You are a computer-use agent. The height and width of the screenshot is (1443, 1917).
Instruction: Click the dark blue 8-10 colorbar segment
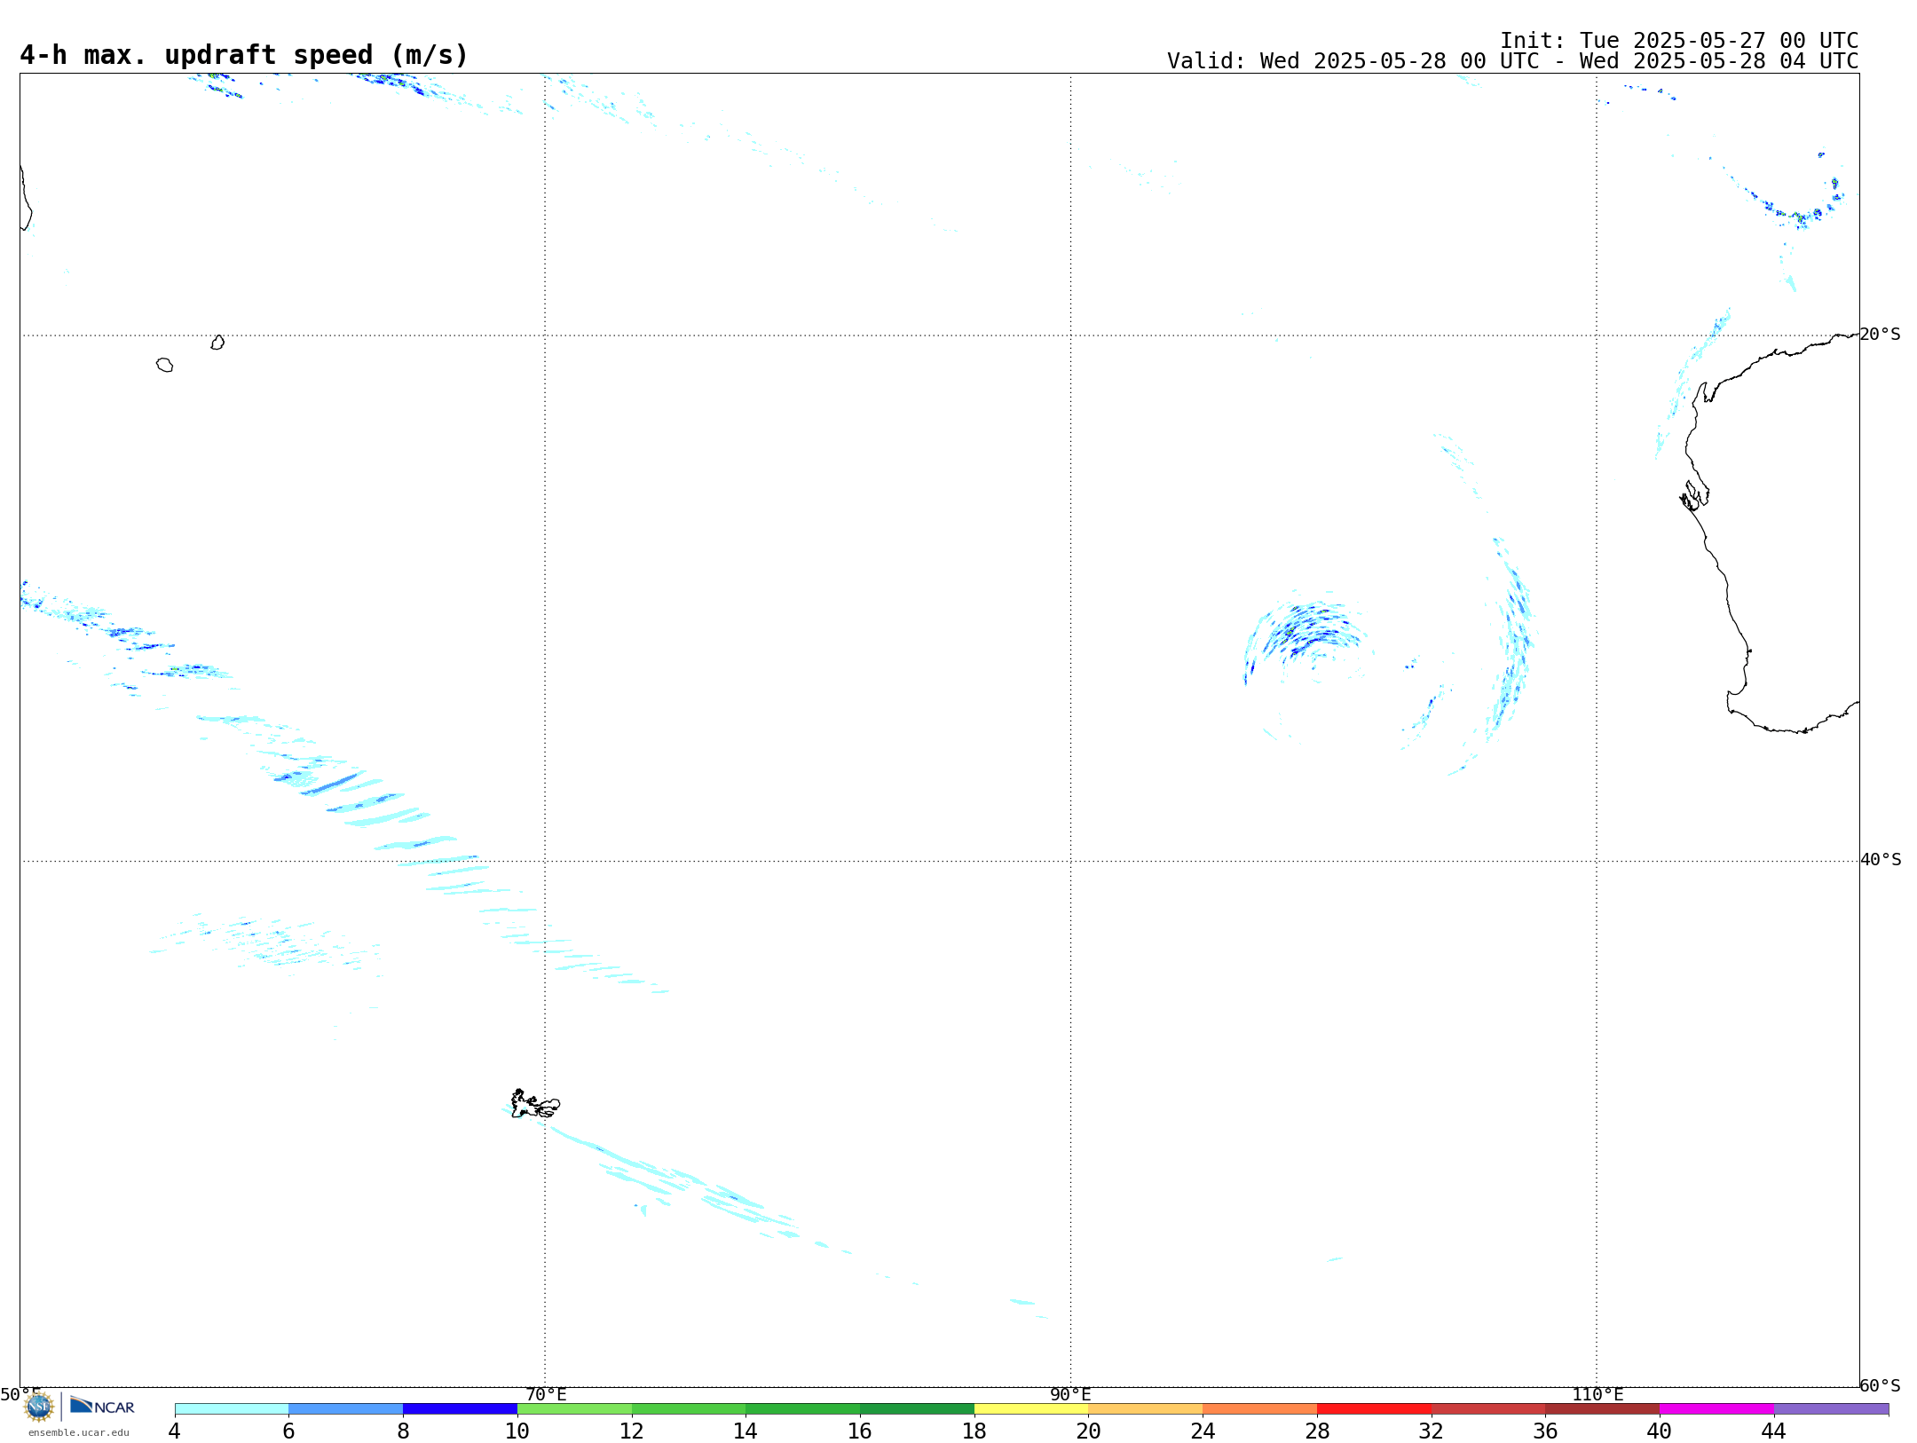(460, 1409)
